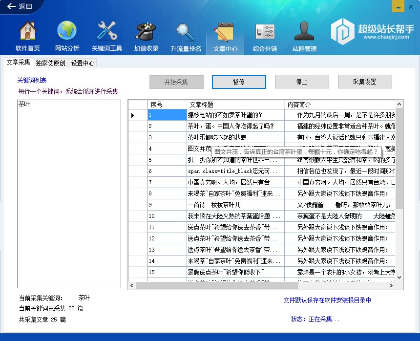The height and width of the screenshot is (341, 420).
Task: Click the 茶叶 keyword list box
Action: 69,193
